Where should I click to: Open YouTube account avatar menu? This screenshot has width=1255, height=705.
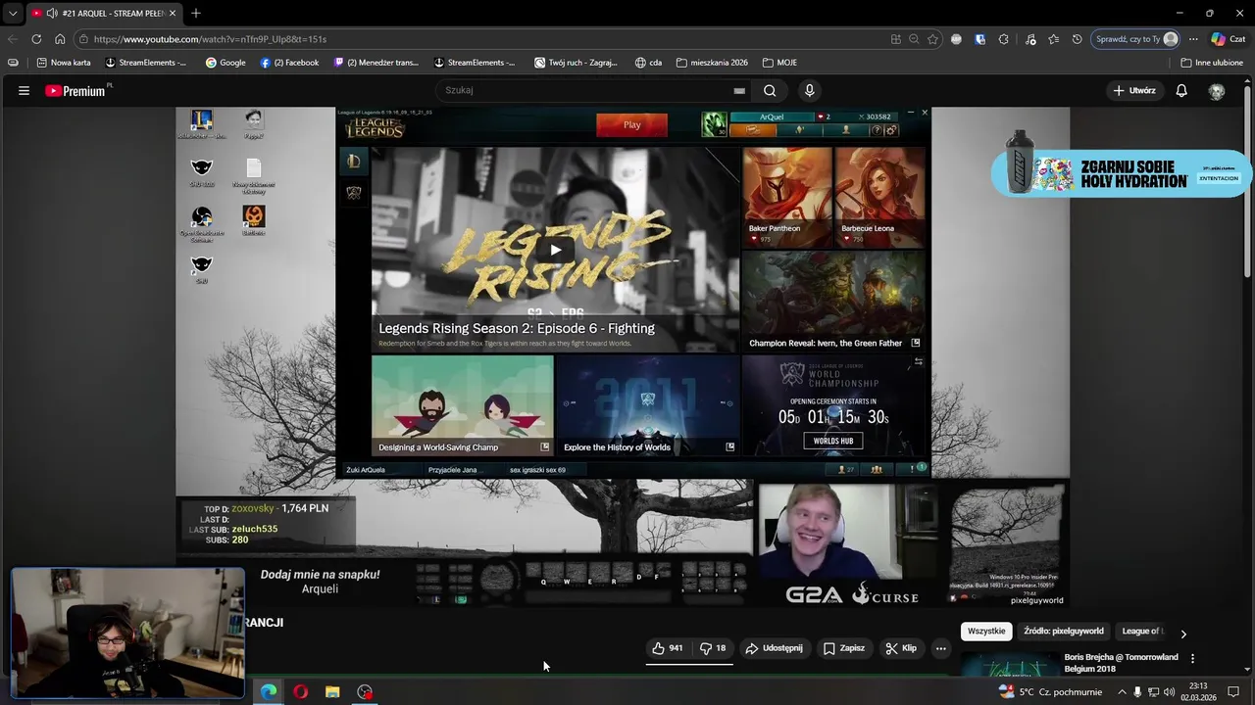click(x=1217, y=91)
